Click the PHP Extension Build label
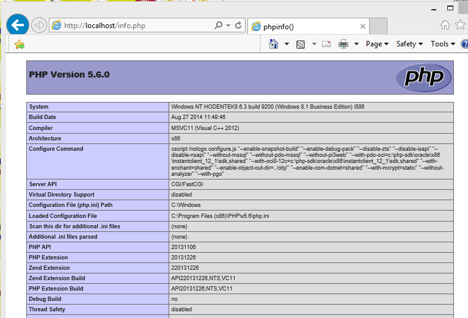 [x=56, y=289]
